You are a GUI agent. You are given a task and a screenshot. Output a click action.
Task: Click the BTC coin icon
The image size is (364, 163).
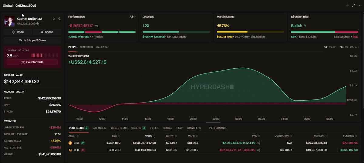(70, 143)
